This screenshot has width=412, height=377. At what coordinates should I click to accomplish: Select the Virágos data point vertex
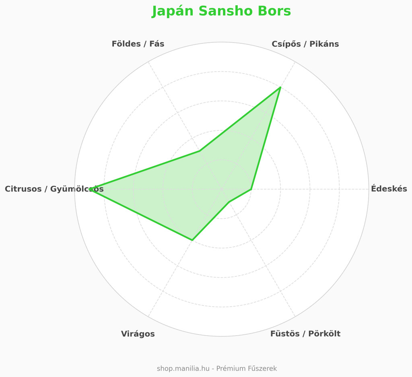[x=192, y=240]
